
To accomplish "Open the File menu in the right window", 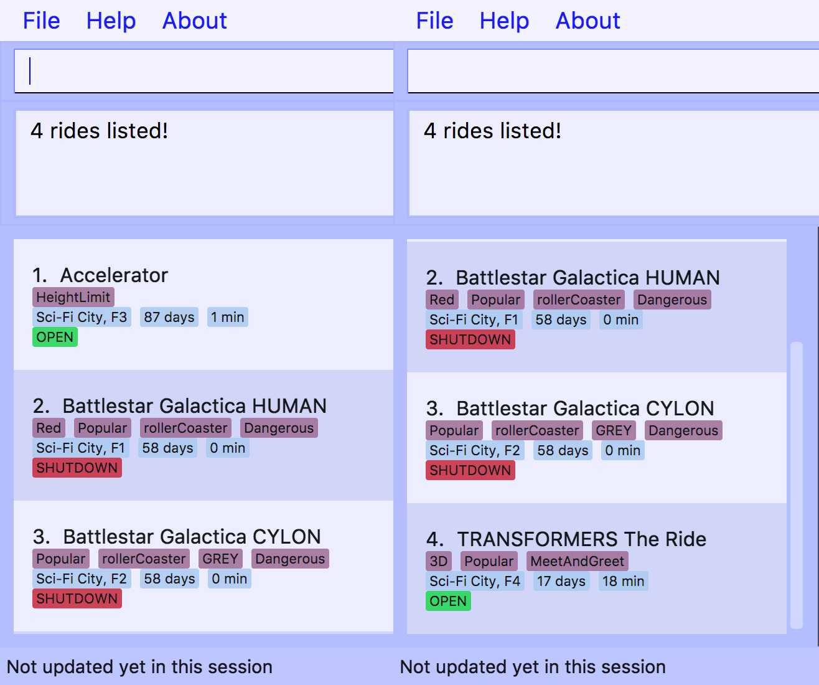I will click(x=434, y=21).
